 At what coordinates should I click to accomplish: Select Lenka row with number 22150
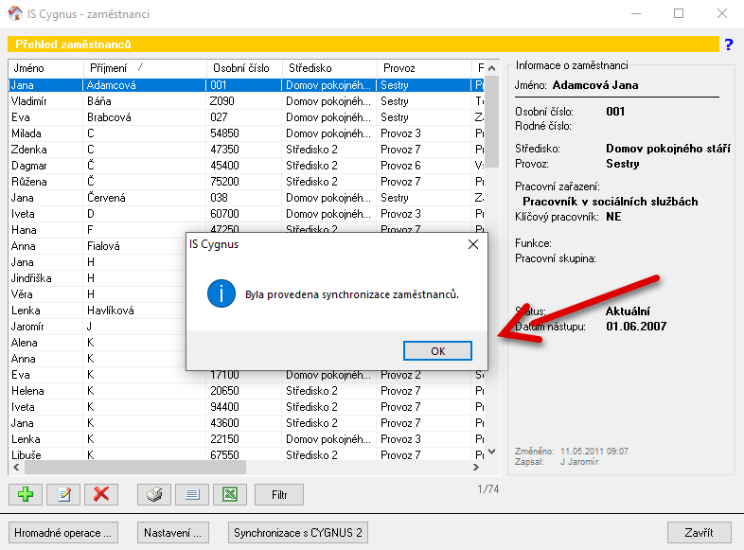tap(247, 439)
